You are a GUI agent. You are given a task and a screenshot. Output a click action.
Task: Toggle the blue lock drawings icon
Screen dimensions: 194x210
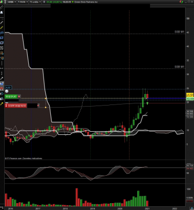coord(2,83)
